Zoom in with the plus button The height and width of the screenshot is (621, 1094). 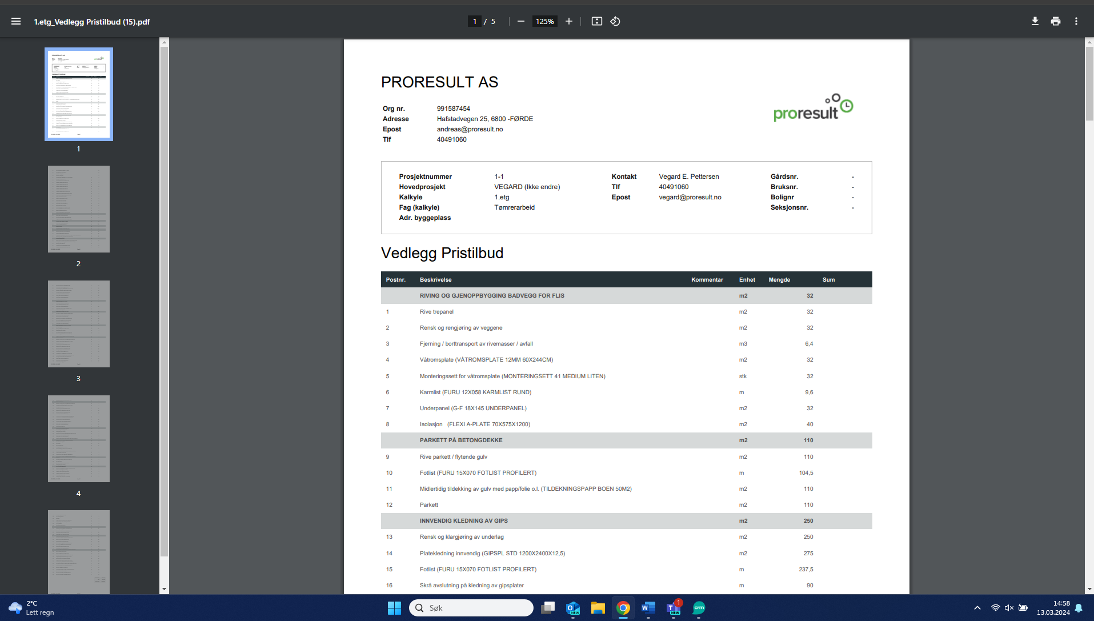[x=569, y=21]
